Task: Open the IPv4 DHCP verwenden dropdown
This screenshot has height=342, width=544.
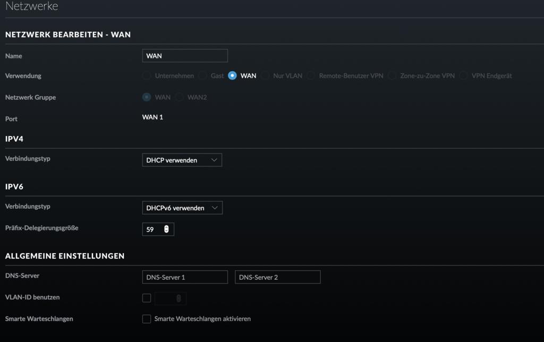Action: coord(182,160)
